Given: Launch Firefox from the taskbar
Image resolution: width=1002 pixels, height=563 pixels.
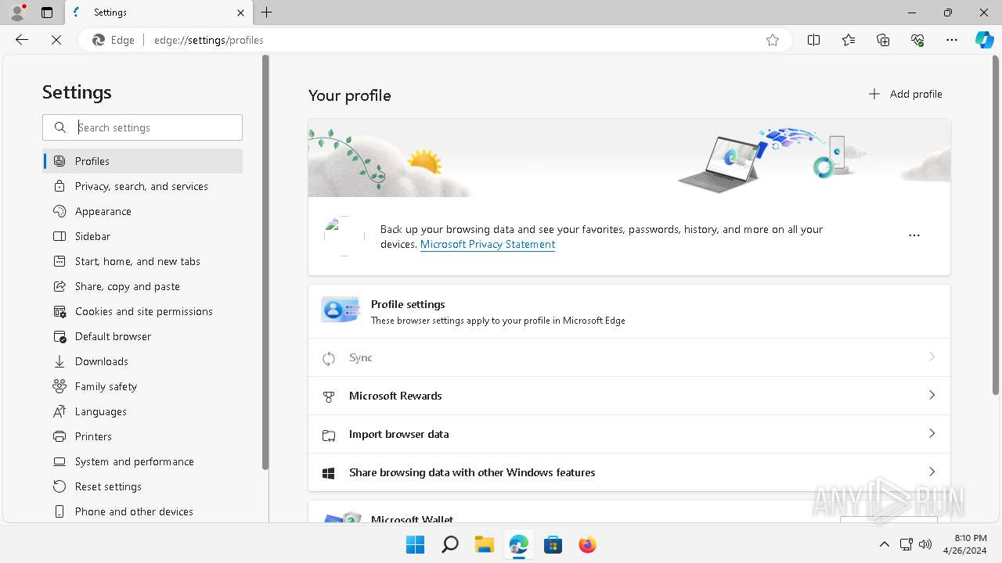Looking at the screenshot, I should click(587, 544).
